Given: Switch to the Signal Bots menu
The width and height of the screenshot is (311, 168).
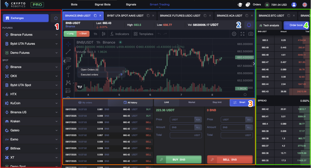Looking at the screenshot, I should [103, 4].
